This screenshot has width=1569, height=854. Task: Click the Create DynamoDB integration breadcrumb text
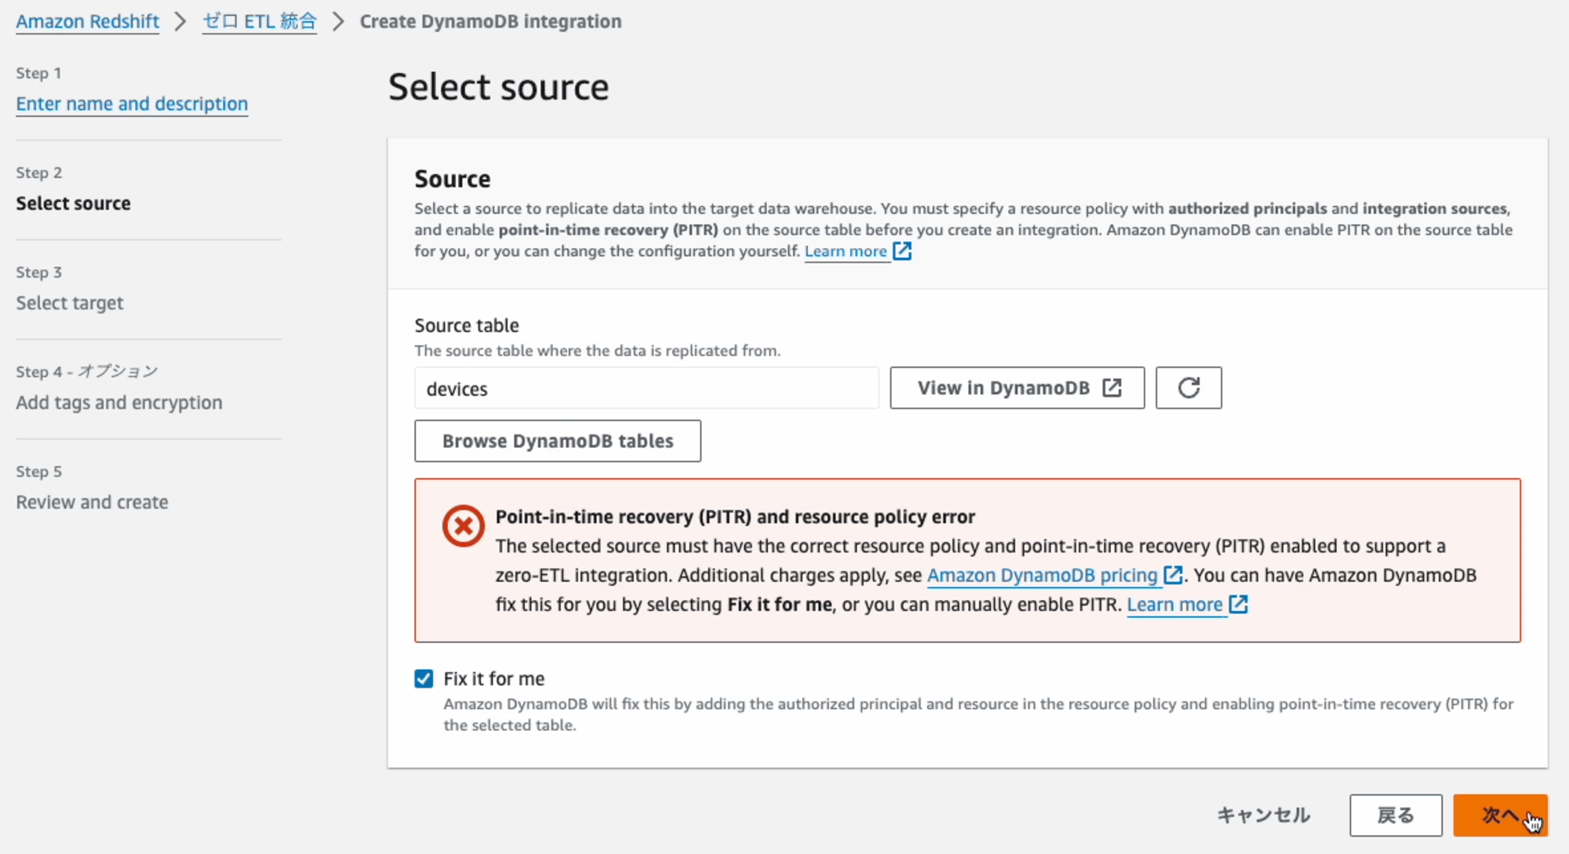pos(490,21)
